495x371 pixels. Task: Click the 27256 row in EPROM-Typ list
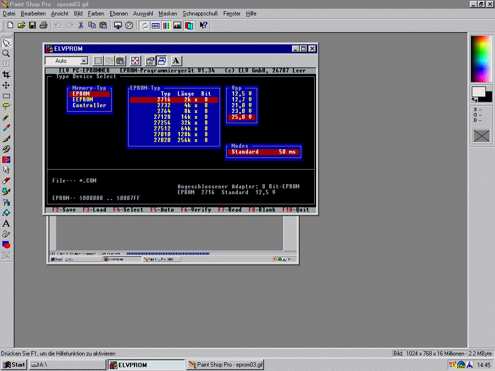pos(174,123)
